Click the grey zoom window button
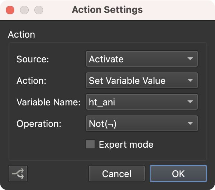Viewport: 215px width, 190px height. 38,10
